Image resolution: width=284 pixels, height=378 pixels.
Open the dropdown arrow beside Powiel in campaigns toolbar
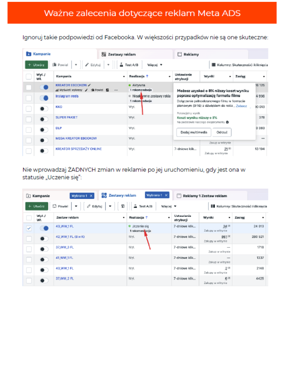pyautogui.click(x=76, y=65)
